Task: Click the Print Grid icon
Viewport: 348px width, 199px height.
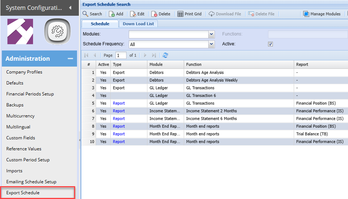Action: (x=180, y=14)
